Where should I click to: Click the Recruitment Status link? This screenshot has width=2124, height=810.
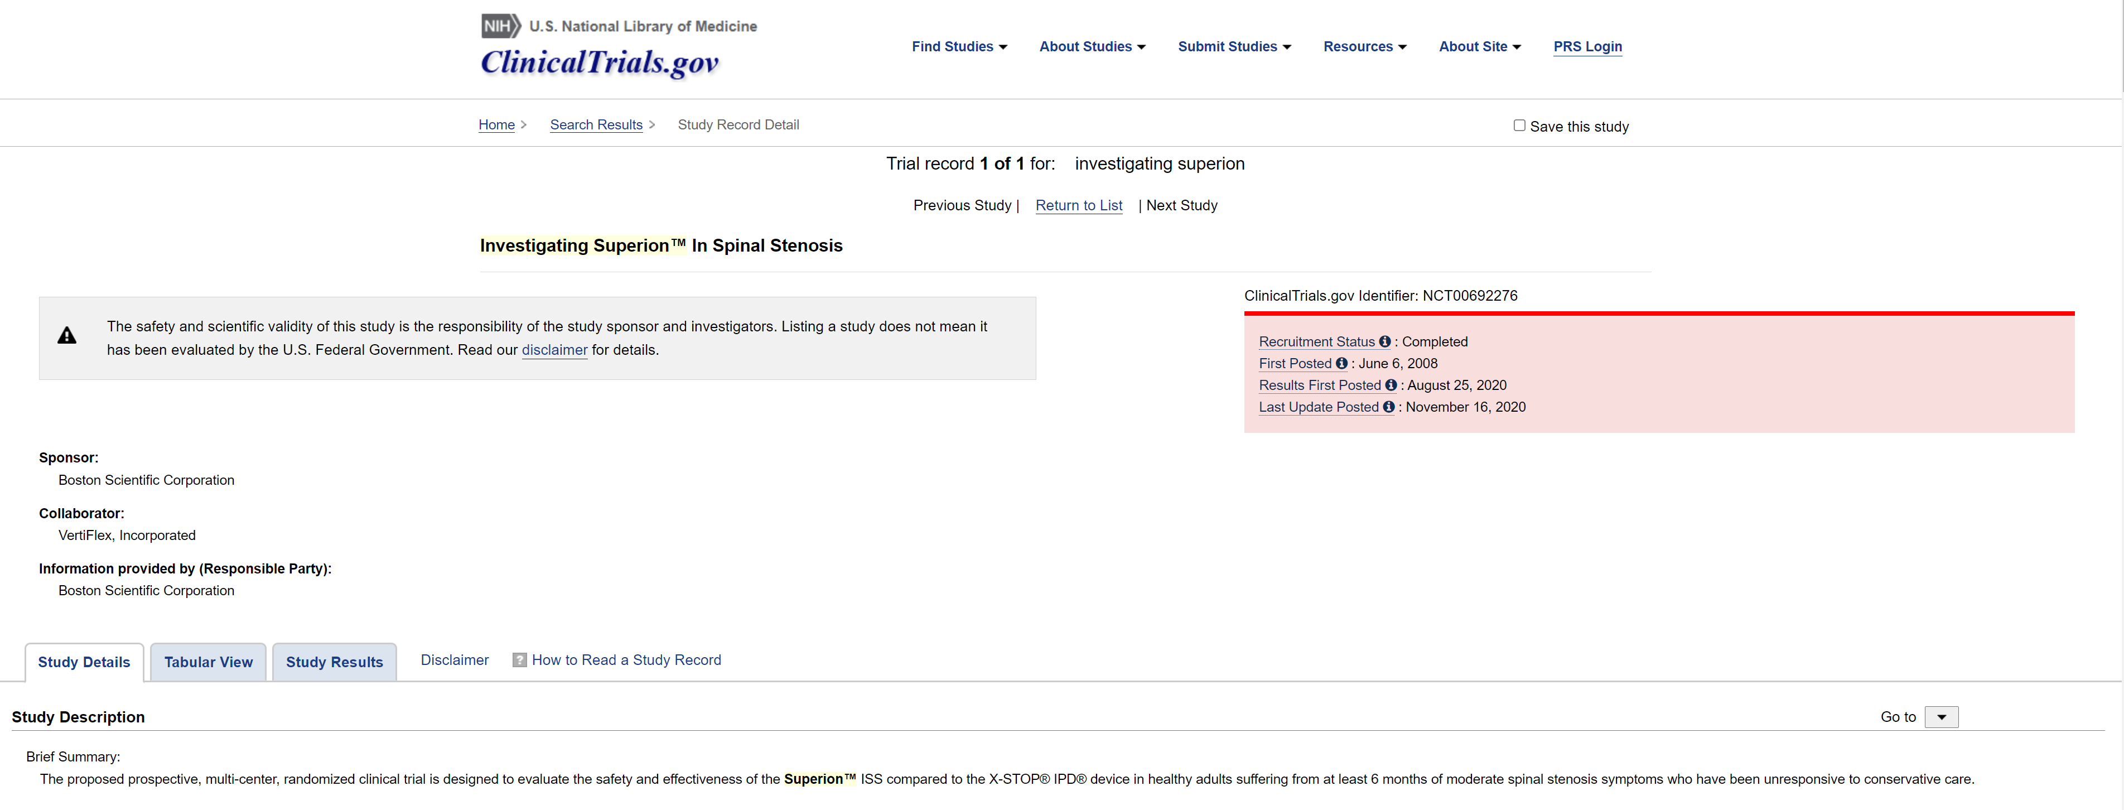click(1317, 341)
